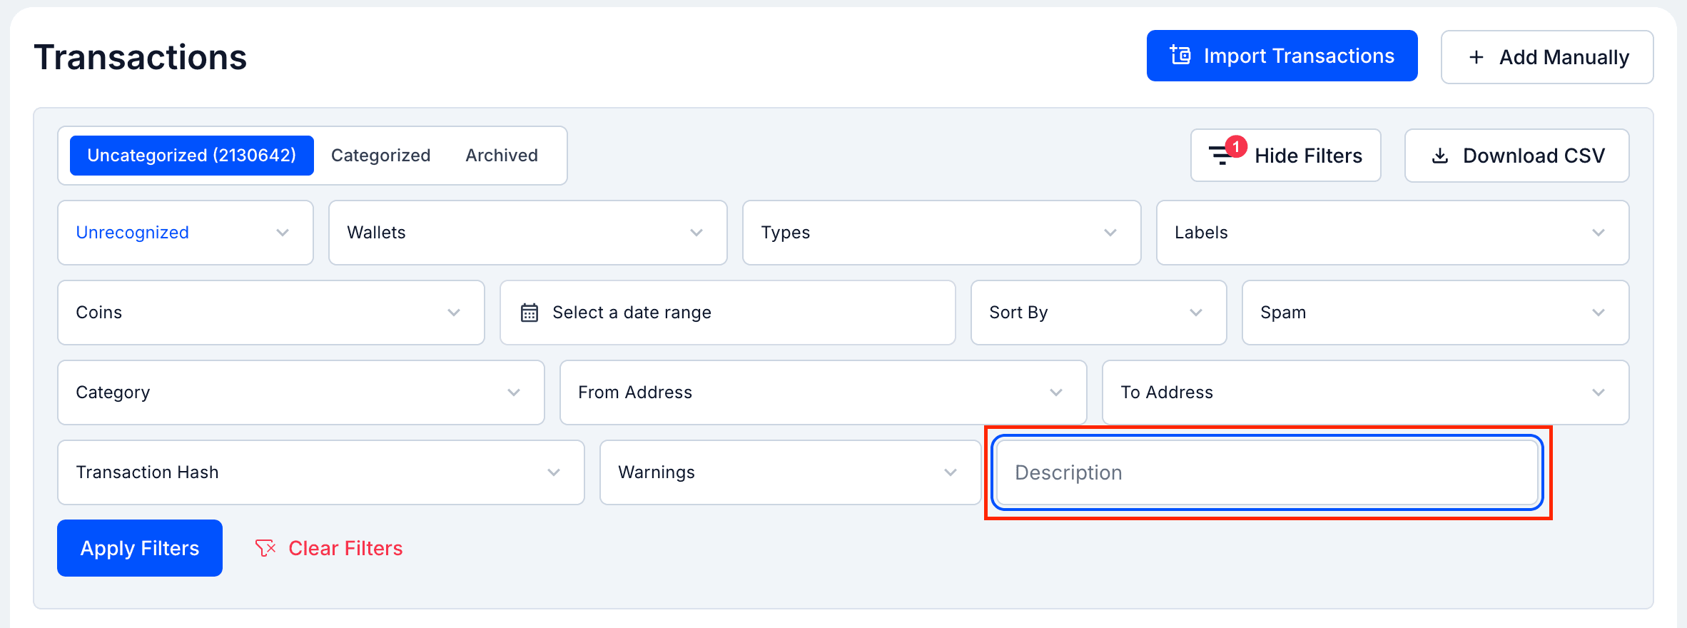Open the Wallets dropdown
Viewport: 1687px width, 628px height.
[x=527, y=233]
